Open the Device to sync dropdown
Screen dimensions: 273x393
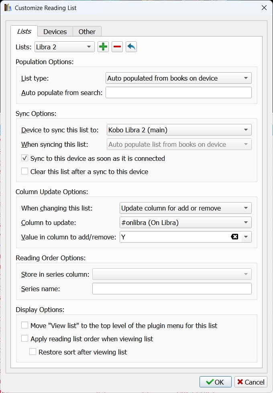click(x=179, y=130)
